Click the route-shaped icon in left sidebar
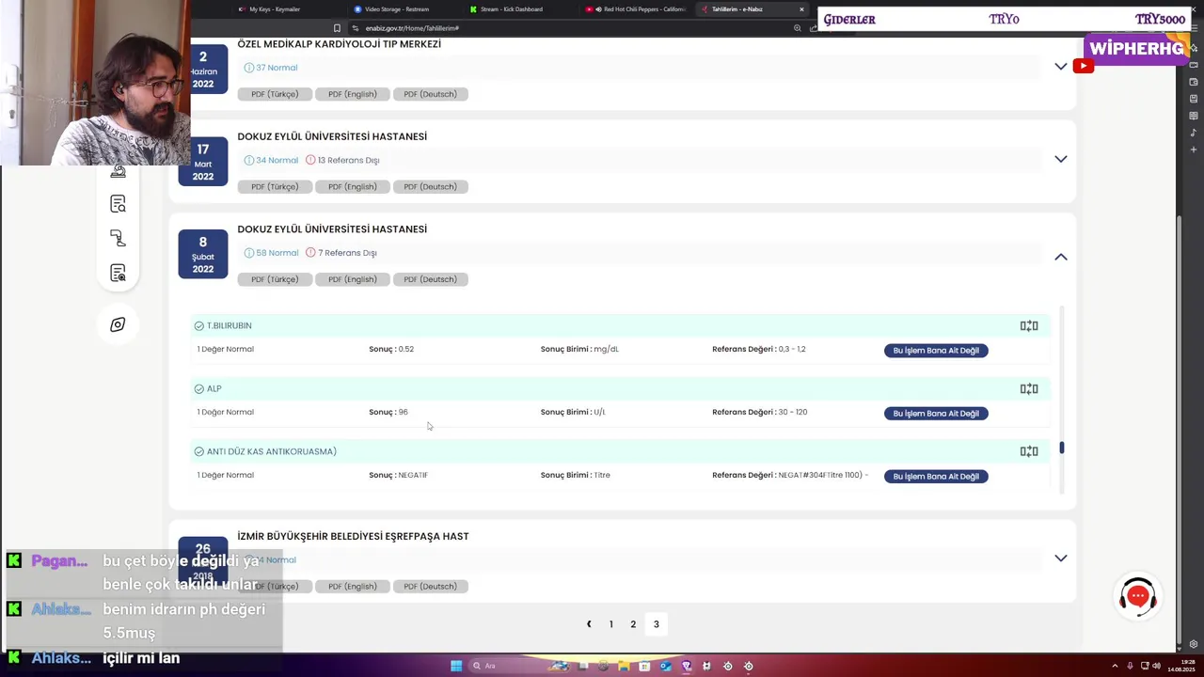 118,239
